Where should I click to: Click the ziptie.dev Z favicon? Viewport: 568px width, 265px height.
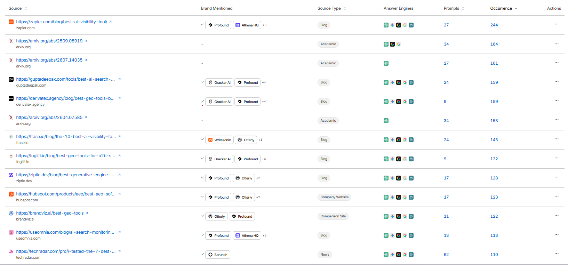[x=11, y=175]
